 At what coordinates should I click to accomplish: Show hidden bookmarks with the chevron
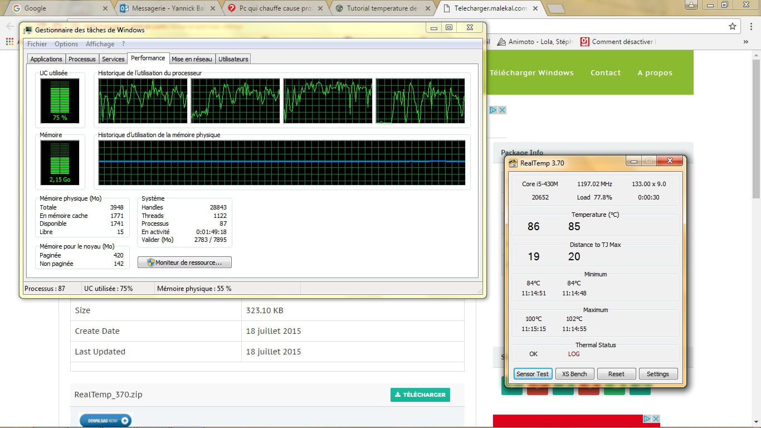(x=746, y=41)
